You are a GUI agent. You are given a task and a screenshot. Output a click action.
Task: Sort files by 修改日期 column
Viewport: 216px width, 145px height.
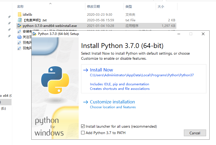(93, 6)
